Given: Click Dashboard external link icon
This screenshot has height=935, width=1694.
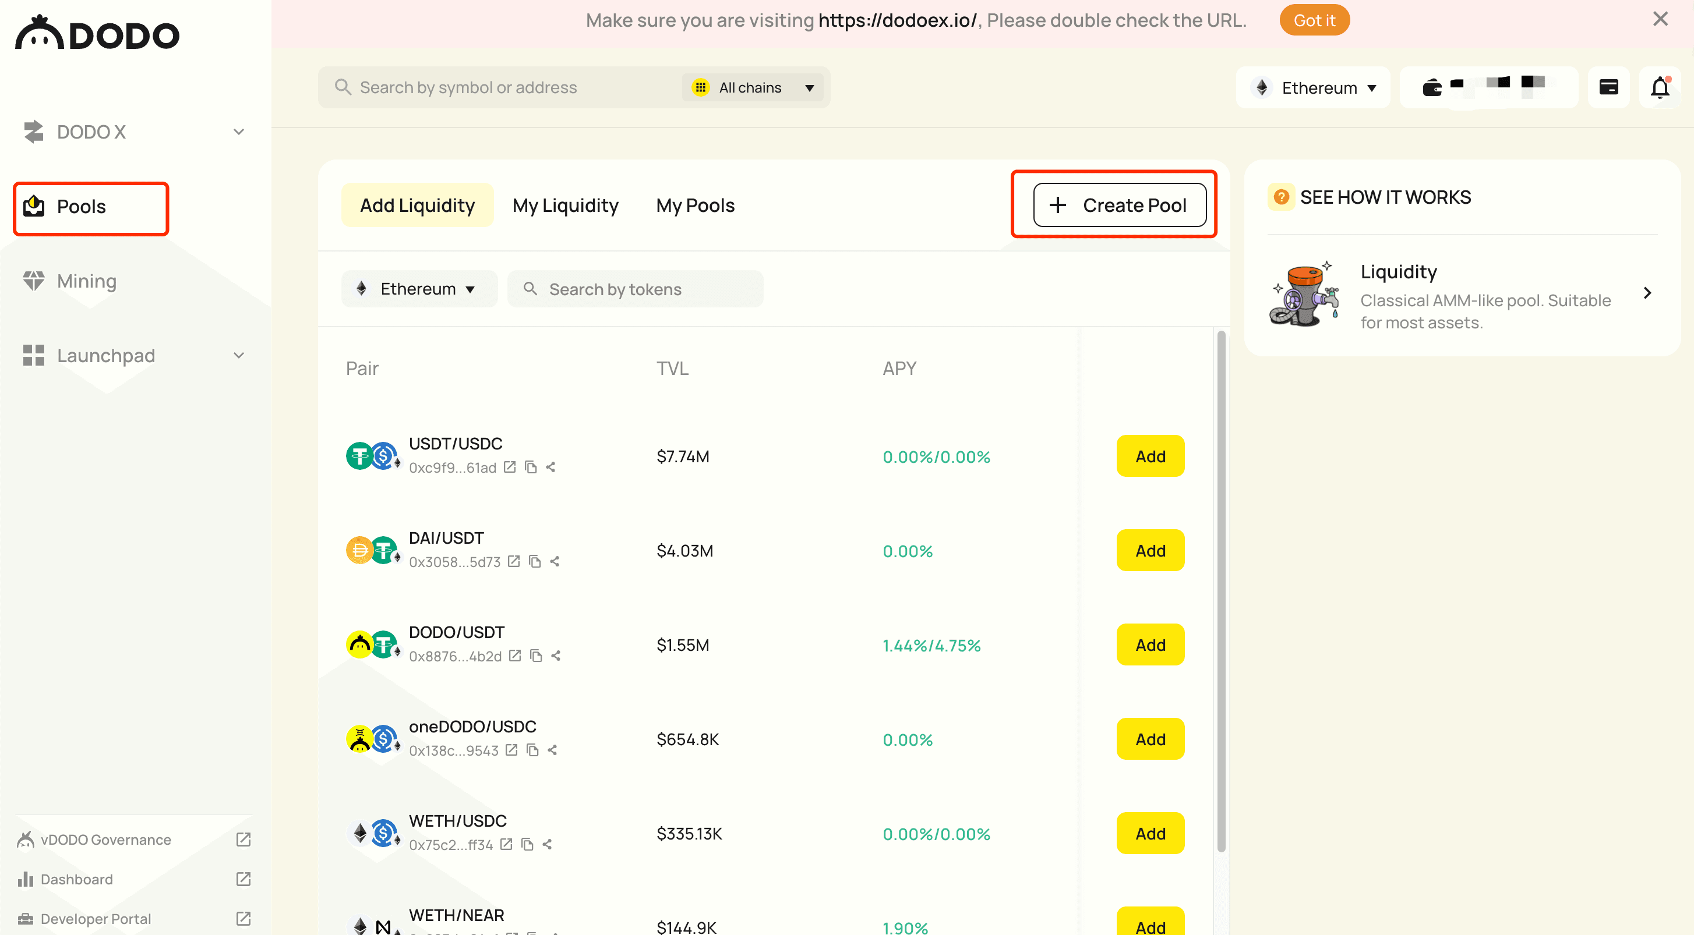Looking at the screenshot, I should (x=243, y=879).
